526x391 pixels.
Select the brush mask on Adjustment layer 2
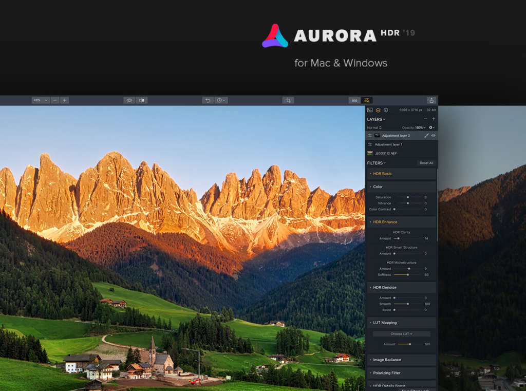(x=426, y=136)
